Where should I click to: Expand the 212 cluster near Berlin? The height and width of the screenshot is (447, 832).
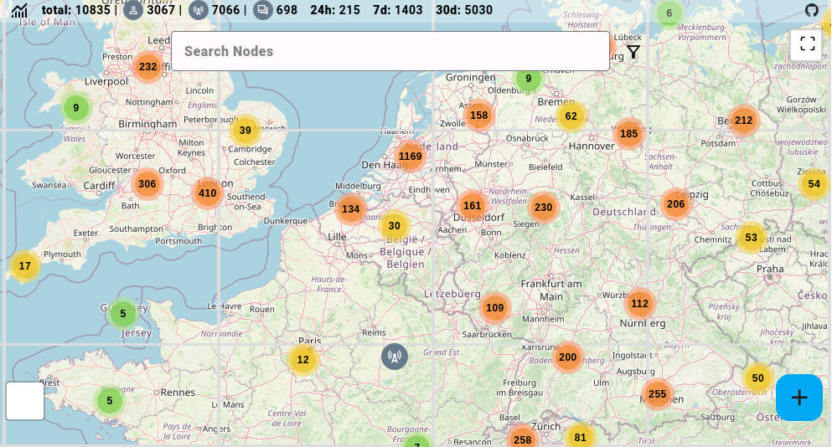coord(743,121)
